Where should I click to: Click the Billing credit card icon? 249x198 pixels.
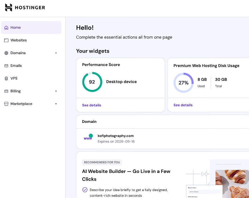tap(6, 91)
